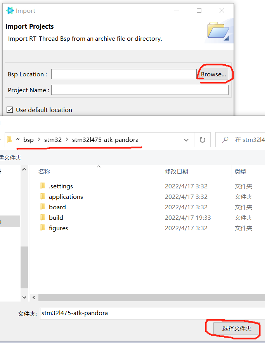265x343 pixels.
Task: Click the 2022/4/17 19:33 date cell
Action: tap(188, 218)
